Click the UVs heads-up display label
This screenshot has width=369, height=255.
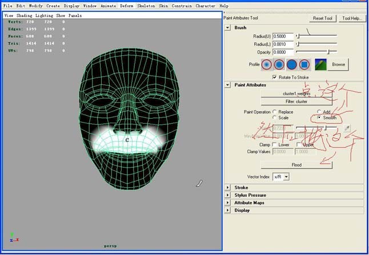pyautogui.click(x=13, y=51)
